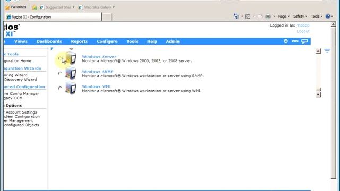Click the filter lines icon at right
This screenshot has width=340, height=191.
click(x=327, y=51)
